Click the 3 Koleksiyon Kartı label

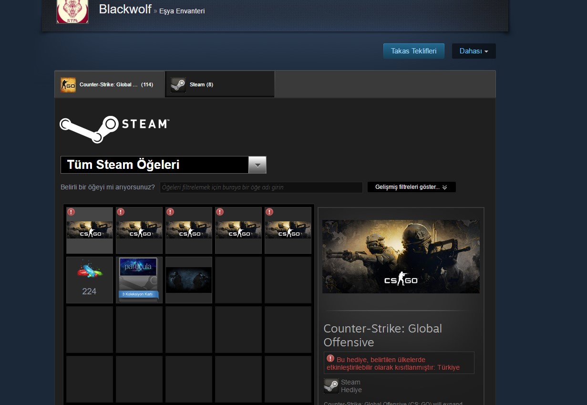(x=137, y=294)
